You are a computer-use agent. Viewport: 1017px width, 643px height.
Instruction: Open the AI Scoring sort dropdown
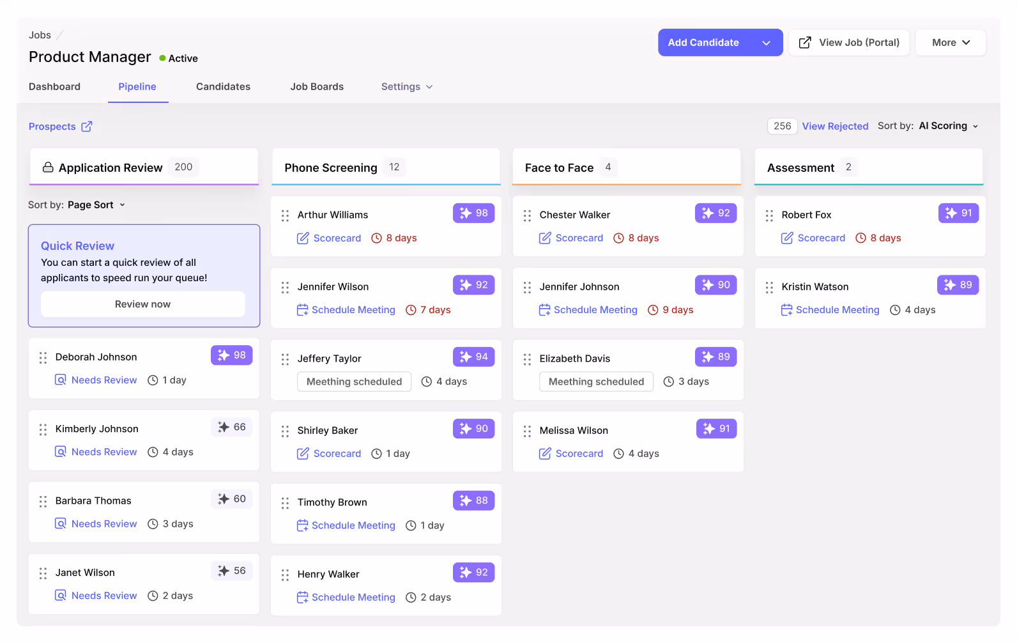coord(949,127)
